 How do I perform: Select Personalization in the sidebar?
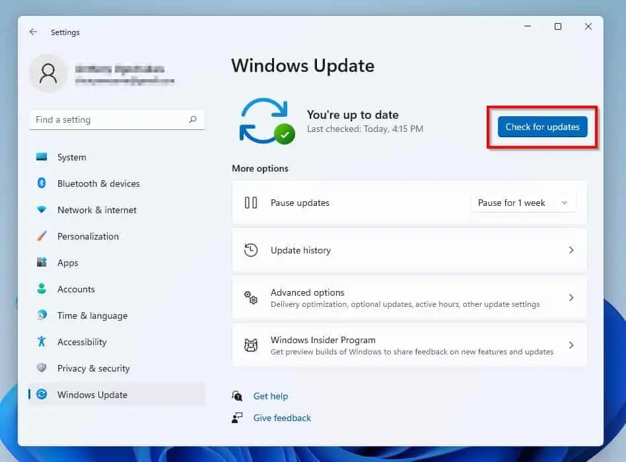coord(117,236)
